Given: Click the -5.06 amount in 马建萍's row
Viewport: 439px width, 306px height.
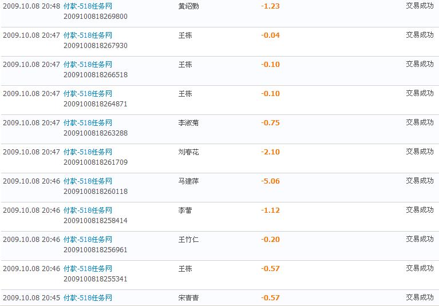Looking at the screenshot, I should [x=270, y=181].
